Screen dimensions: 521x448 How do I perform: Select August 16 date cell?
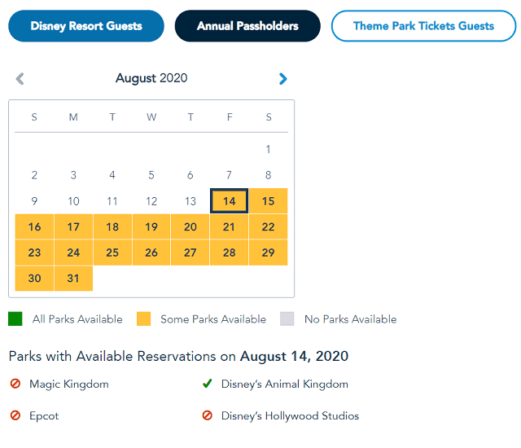pos(34,226)
